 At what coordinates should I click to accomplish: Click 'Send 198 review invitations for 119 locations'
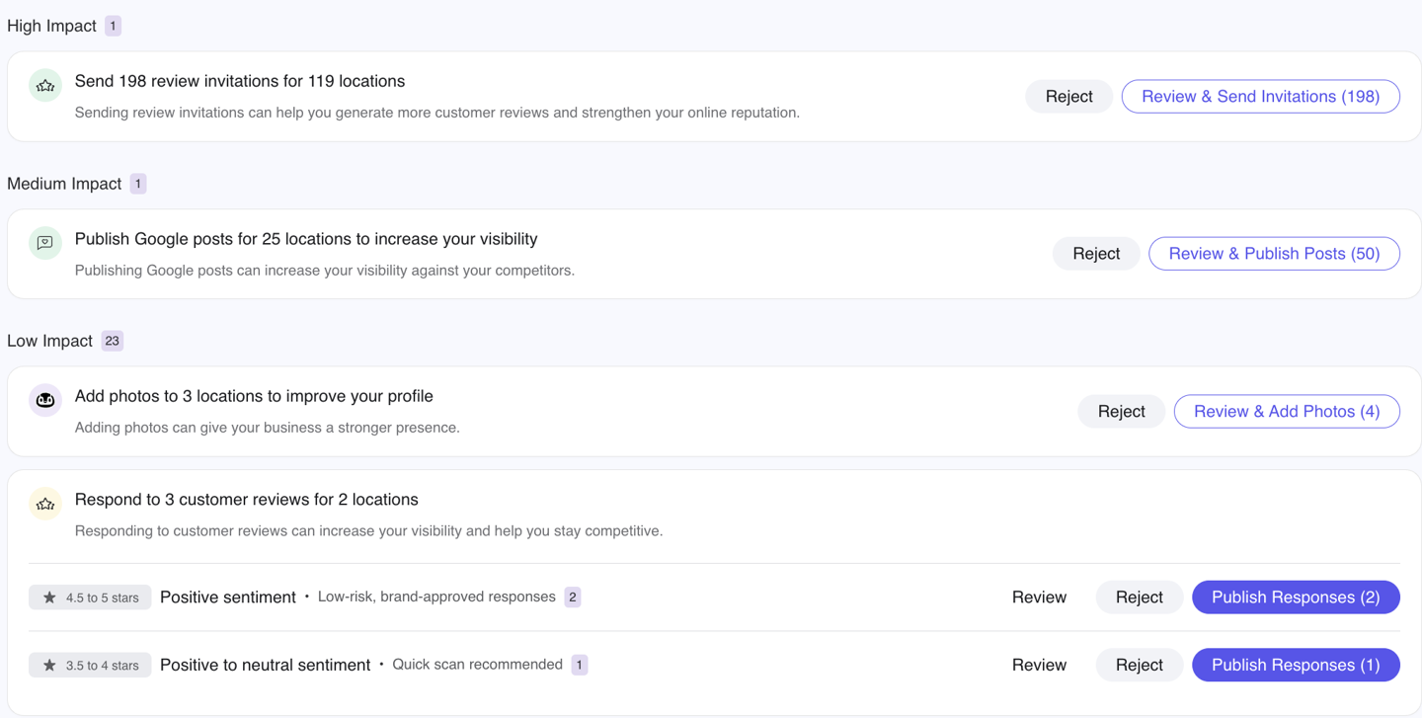pyautogui.click(x=240, y=81)
